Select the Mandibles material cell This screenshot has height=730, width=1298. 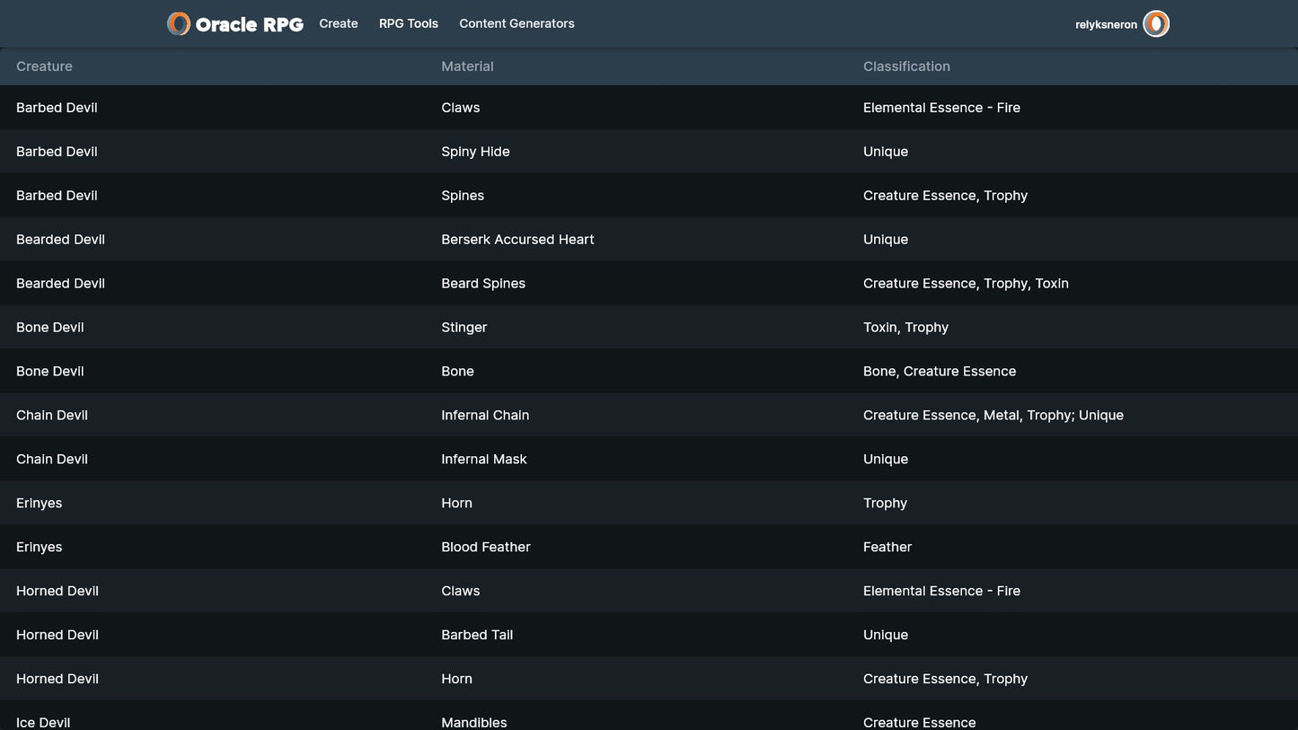pos(474,722)
